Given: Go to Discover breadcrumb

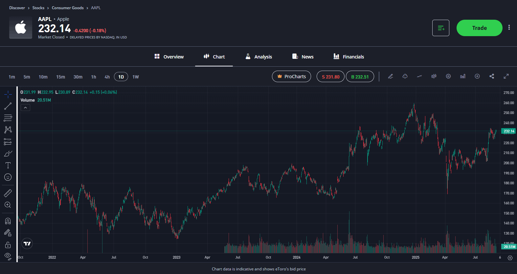Looking at the screenshot, I should click(x=17, y=8).
